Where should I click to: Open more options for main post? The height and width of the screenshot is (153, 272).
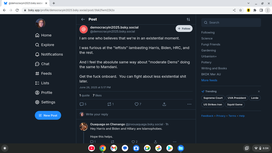189,104
